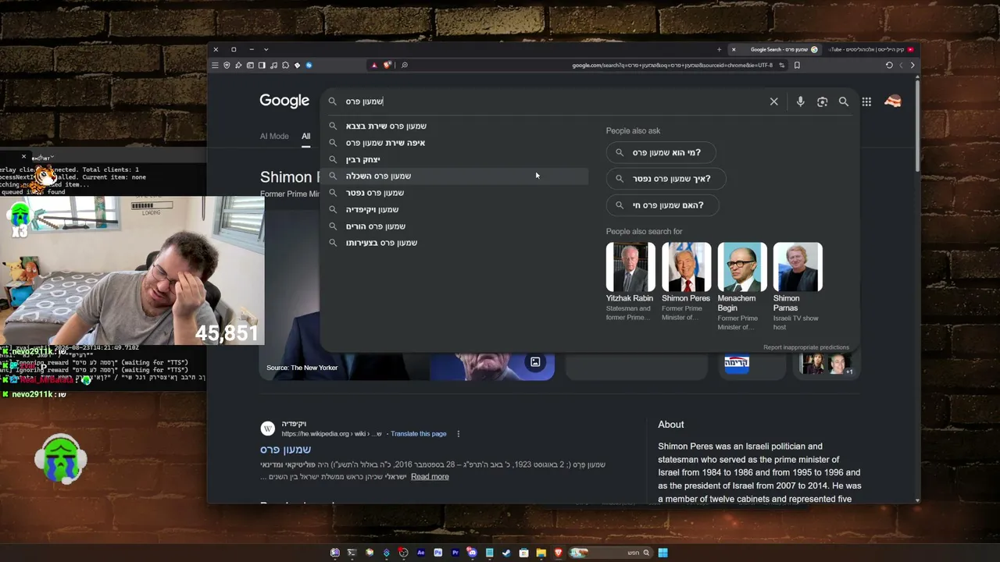Open the Google account avatar
Screen dimensions: 1000x562
click(x=893, y=101)
